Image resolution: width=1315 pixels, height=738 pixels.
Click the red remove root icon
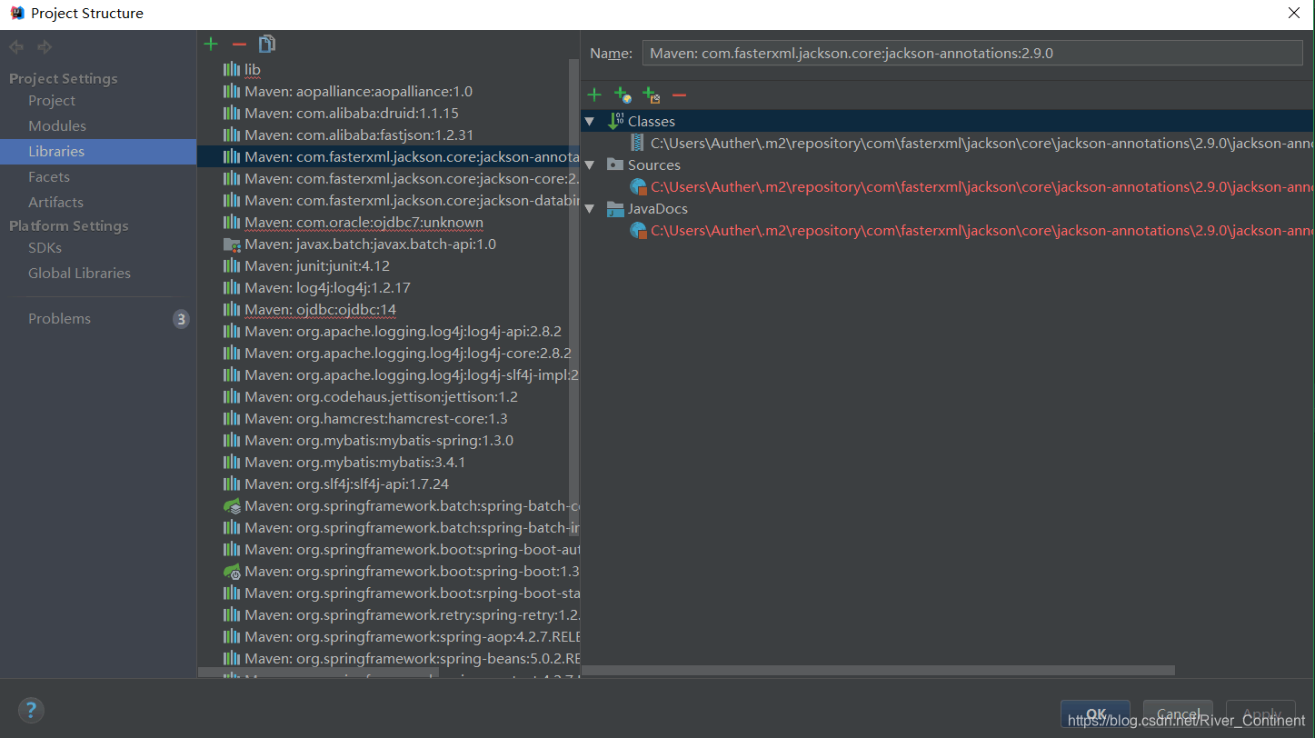coord(679,95)
